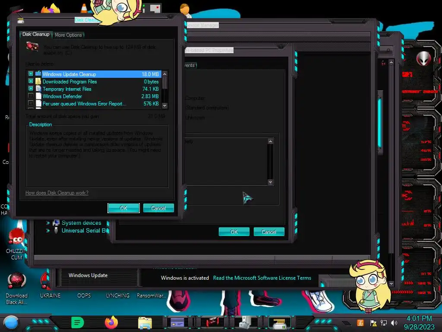Uncheck the Temporary Internet Files checkbox
This screenshot has width=442, height=332.
click(x=31, y=88)
